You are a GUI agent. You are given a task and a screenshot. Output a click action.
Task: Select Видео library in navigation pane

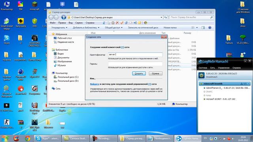click(x=59, y=54)
